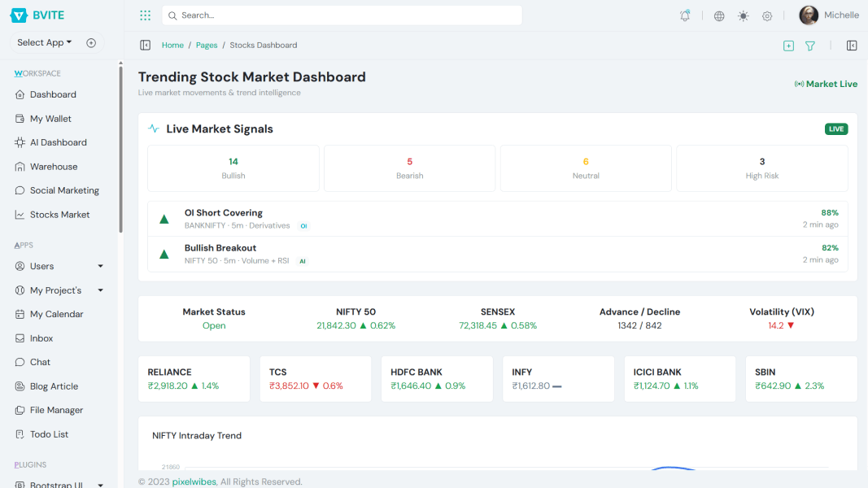The width and height of the screenshot is (868, 488).
Task: Expand the Users section
Action: [41, 266]
